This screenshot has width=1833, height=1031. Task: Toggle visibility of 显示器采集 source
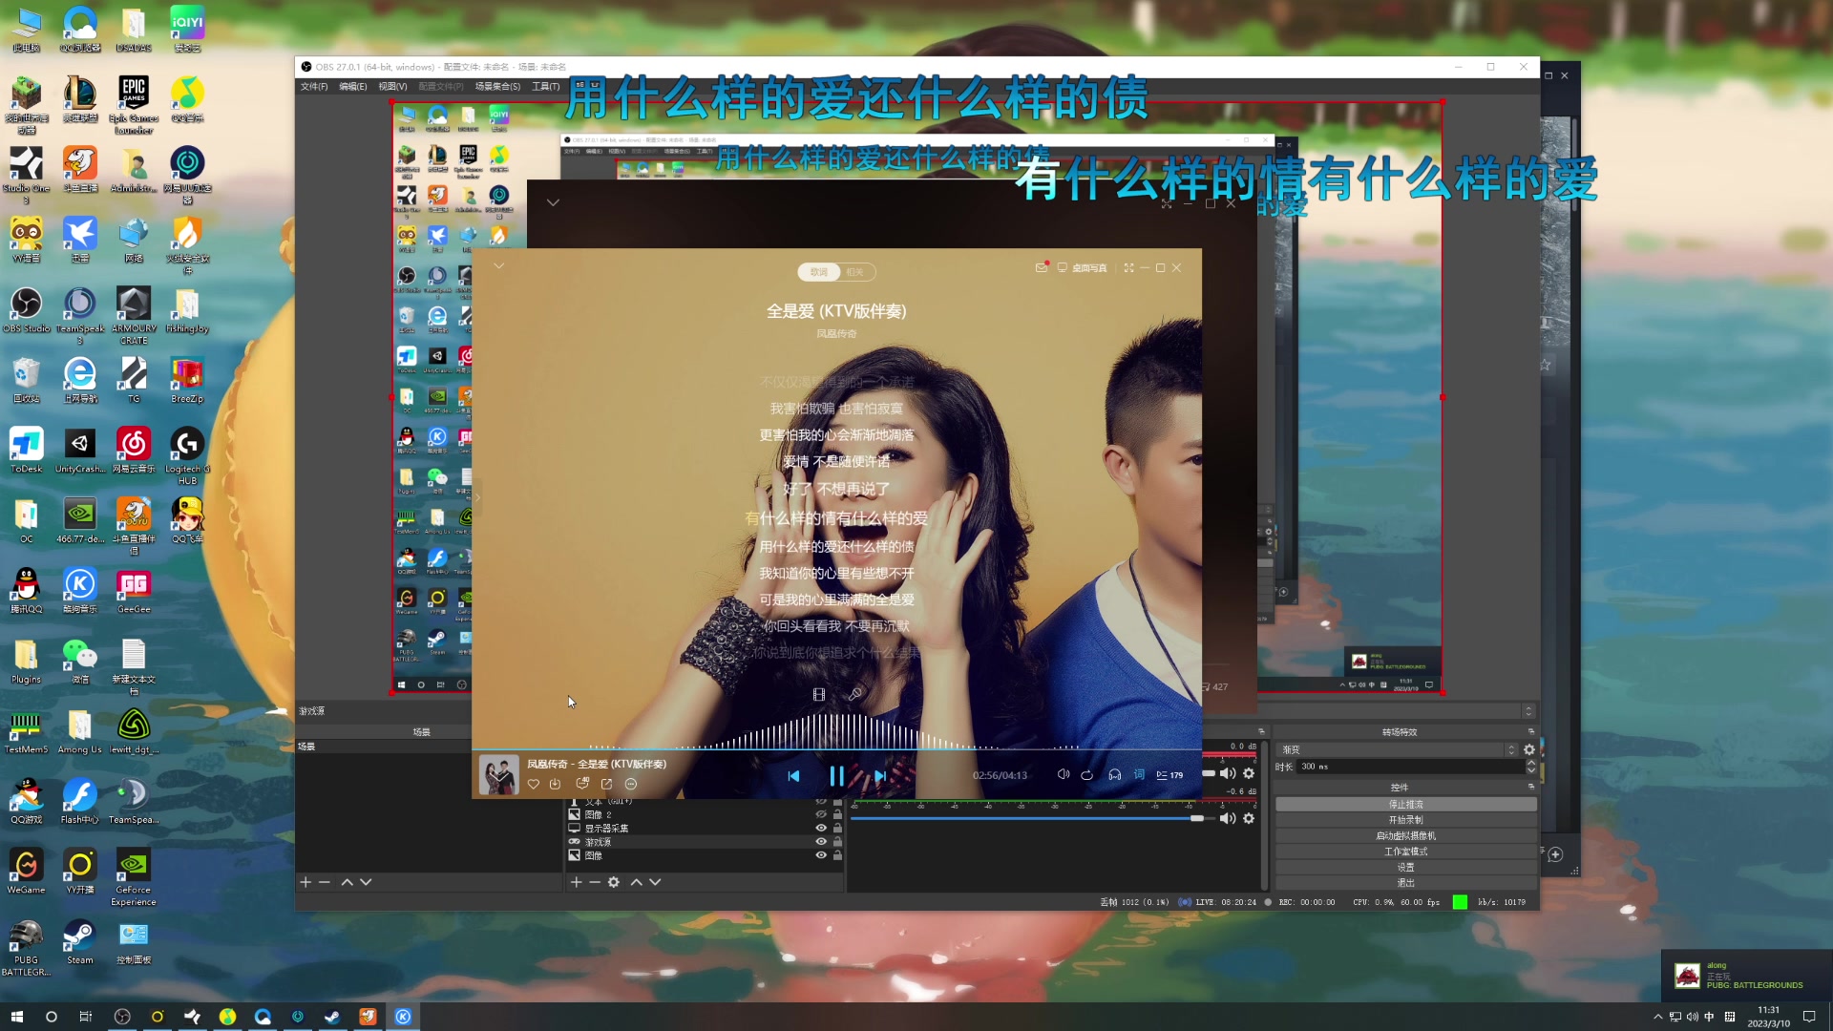820,828
